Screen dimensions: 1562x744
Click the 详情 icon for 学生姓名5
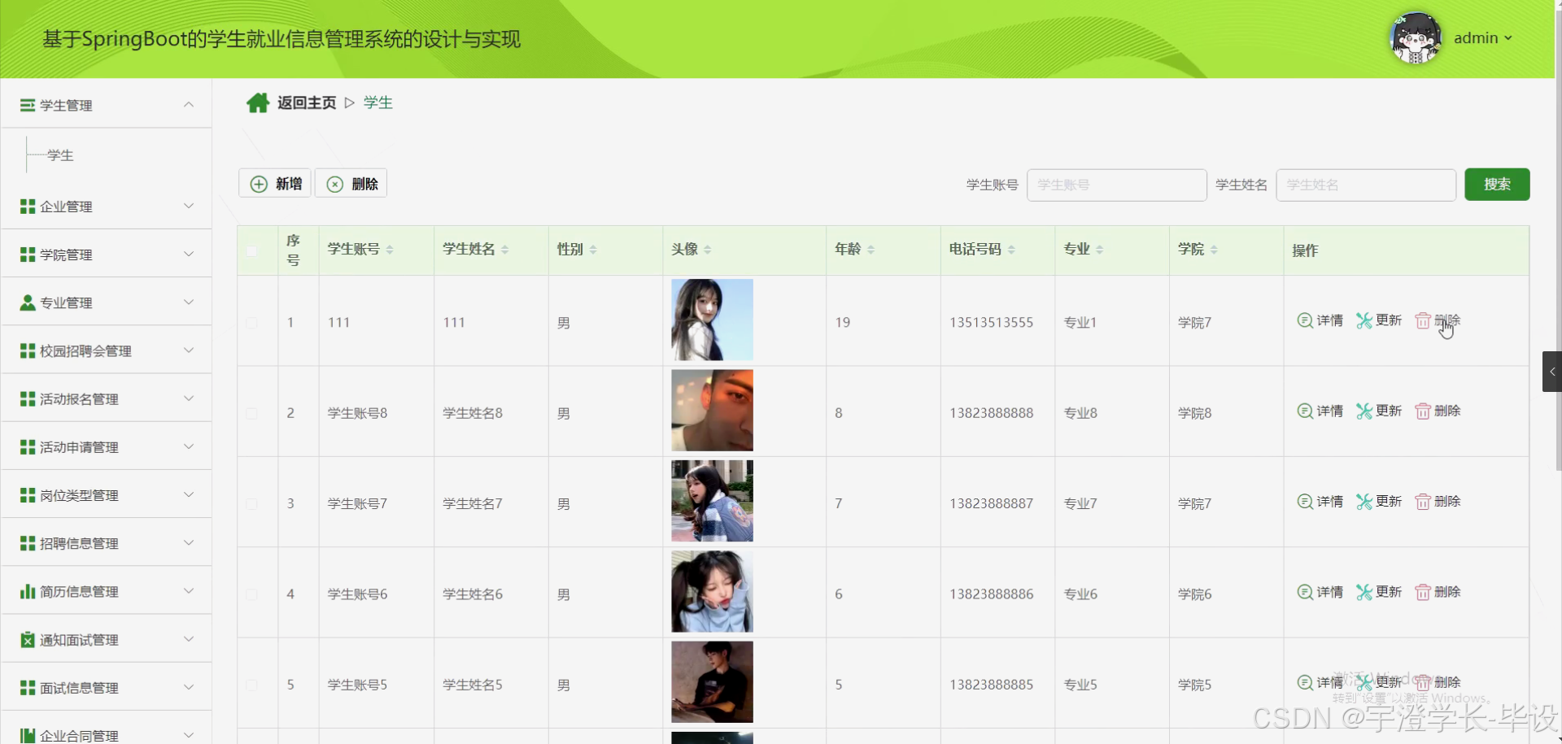click(x=1305, y=683)
